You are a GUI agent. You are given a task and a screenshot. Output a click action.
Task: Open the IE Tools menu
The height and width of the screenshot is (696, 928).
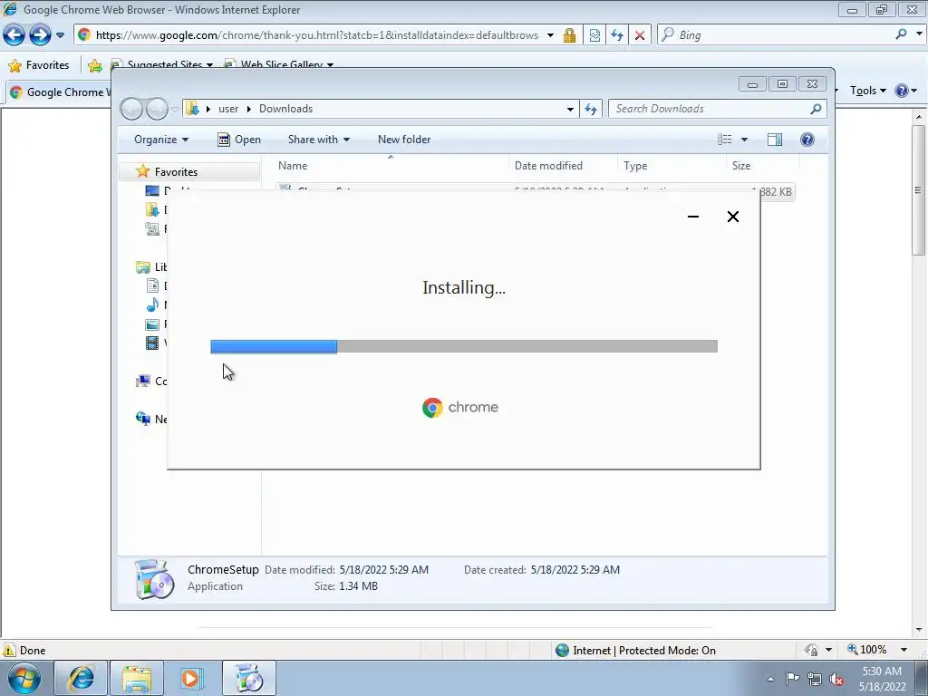coord(867,91)
